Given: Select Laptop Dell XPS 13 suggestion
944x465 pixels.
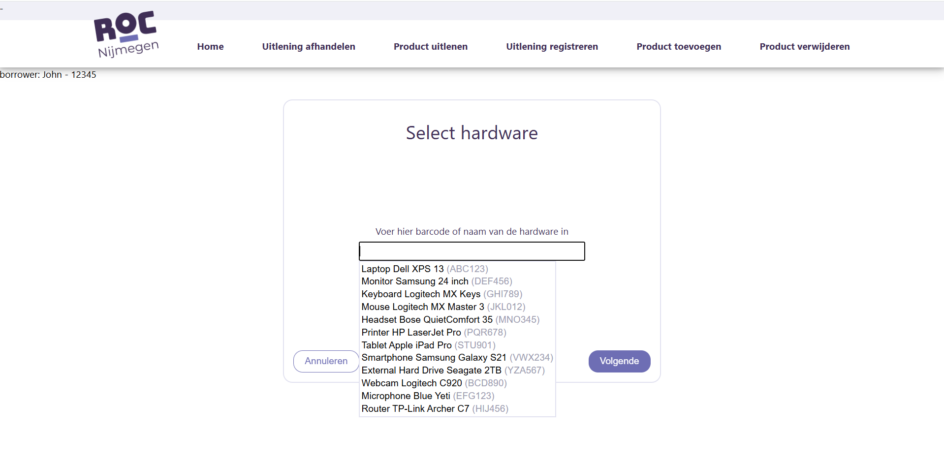Looking at the screenshot, I should 457,269.
